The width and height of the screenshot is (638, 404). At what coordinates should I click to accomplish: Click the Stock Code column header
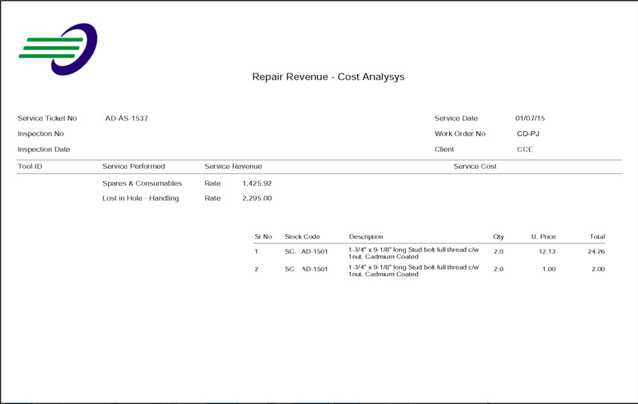302,237
